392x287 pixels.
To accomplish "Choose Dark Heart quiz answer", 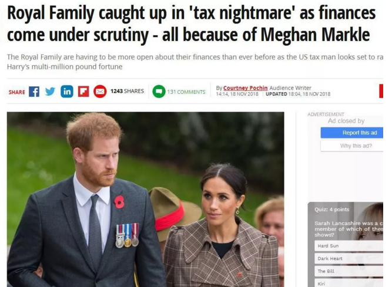I will [x=349, y=259].
